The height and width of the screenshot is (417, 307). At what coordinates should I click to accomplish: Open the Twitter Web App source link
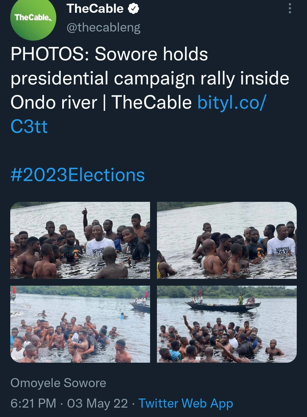185,403
